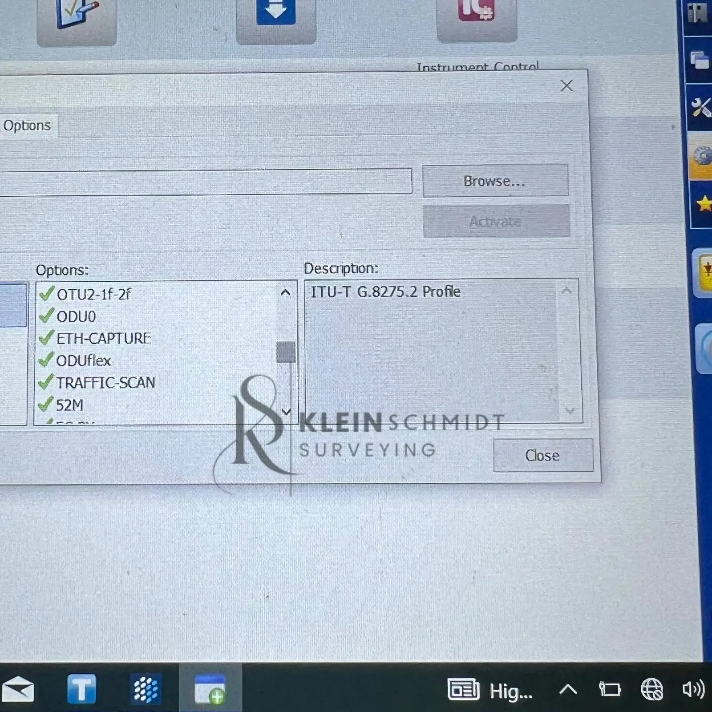
Task: Open the Instrument Control icon
Action: (x=476, y=18)
